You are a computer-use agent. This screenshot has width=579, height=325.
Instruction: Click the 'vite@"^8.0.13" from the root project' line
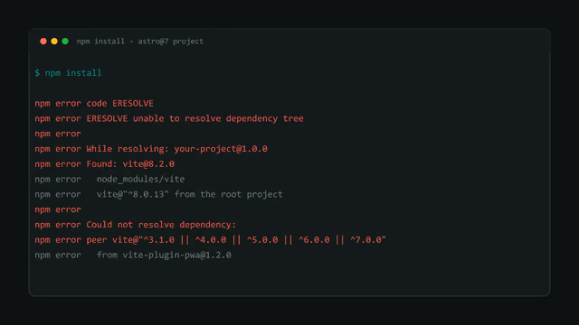pos(189,194)
